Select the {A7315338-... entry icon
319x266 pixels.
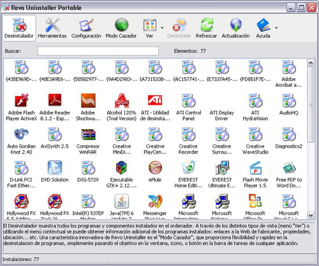[155, 67]
